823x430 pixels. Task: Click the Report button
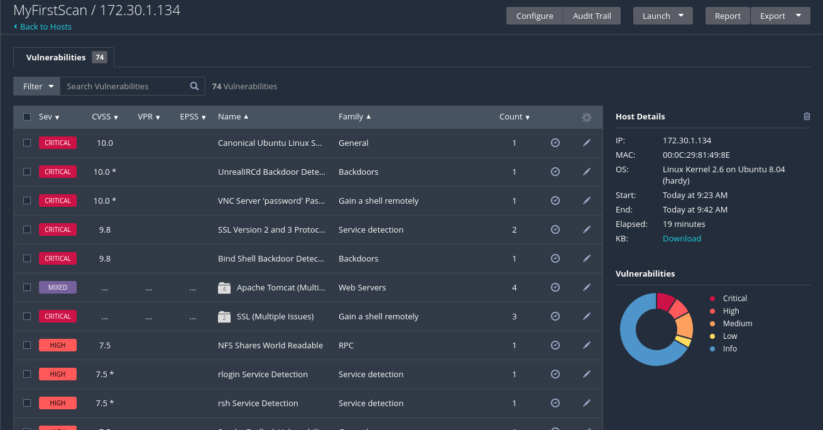click(728, 16)
